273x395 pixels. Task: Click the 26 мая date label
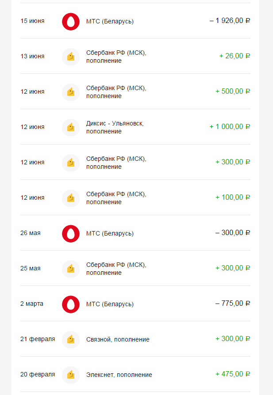[x=31, y=233]
